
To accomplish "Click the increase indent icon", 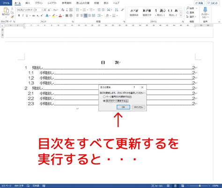I will 103,10.
